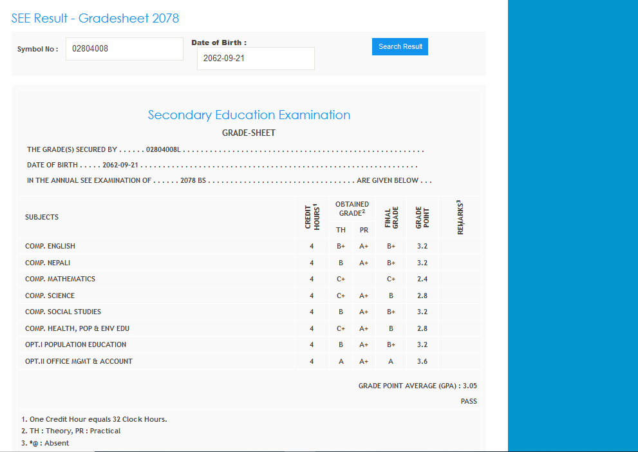Click the Search Result button
This screenshot has width=638, height=452.
(x=400, y=46)
